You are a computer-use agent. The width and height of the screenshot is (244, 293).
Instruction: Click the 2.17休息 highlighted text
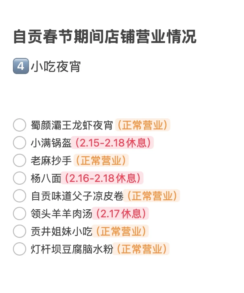click(x=120, y=213)
